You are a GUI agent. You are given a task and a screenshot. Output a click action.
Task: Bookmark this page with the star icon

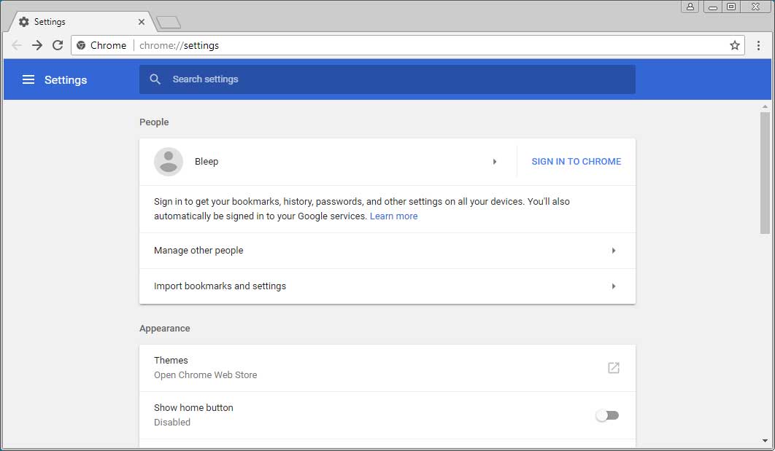point(735,45)
